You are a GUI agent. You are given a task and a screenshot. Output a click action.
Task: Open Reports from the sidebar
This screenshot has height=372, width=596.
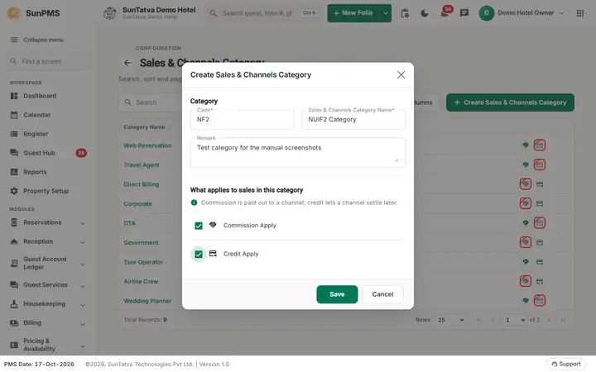click(x=35, y=172)
